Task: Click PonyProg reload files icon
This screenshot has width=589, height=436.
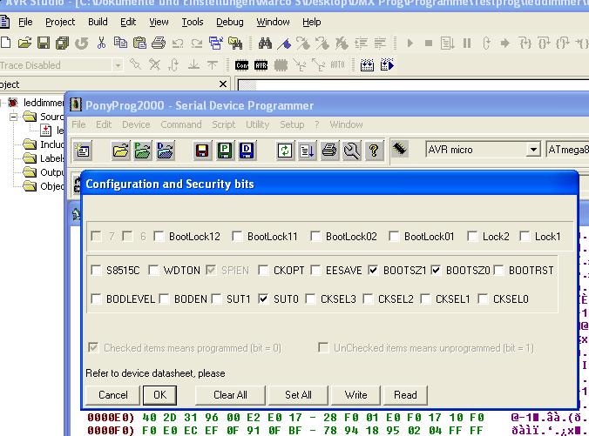Action: click(285, 151)
